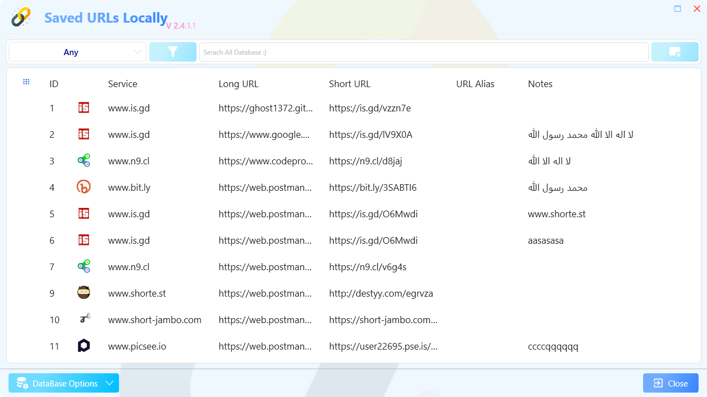Click the ID cell 7

(x=52, y=267)
